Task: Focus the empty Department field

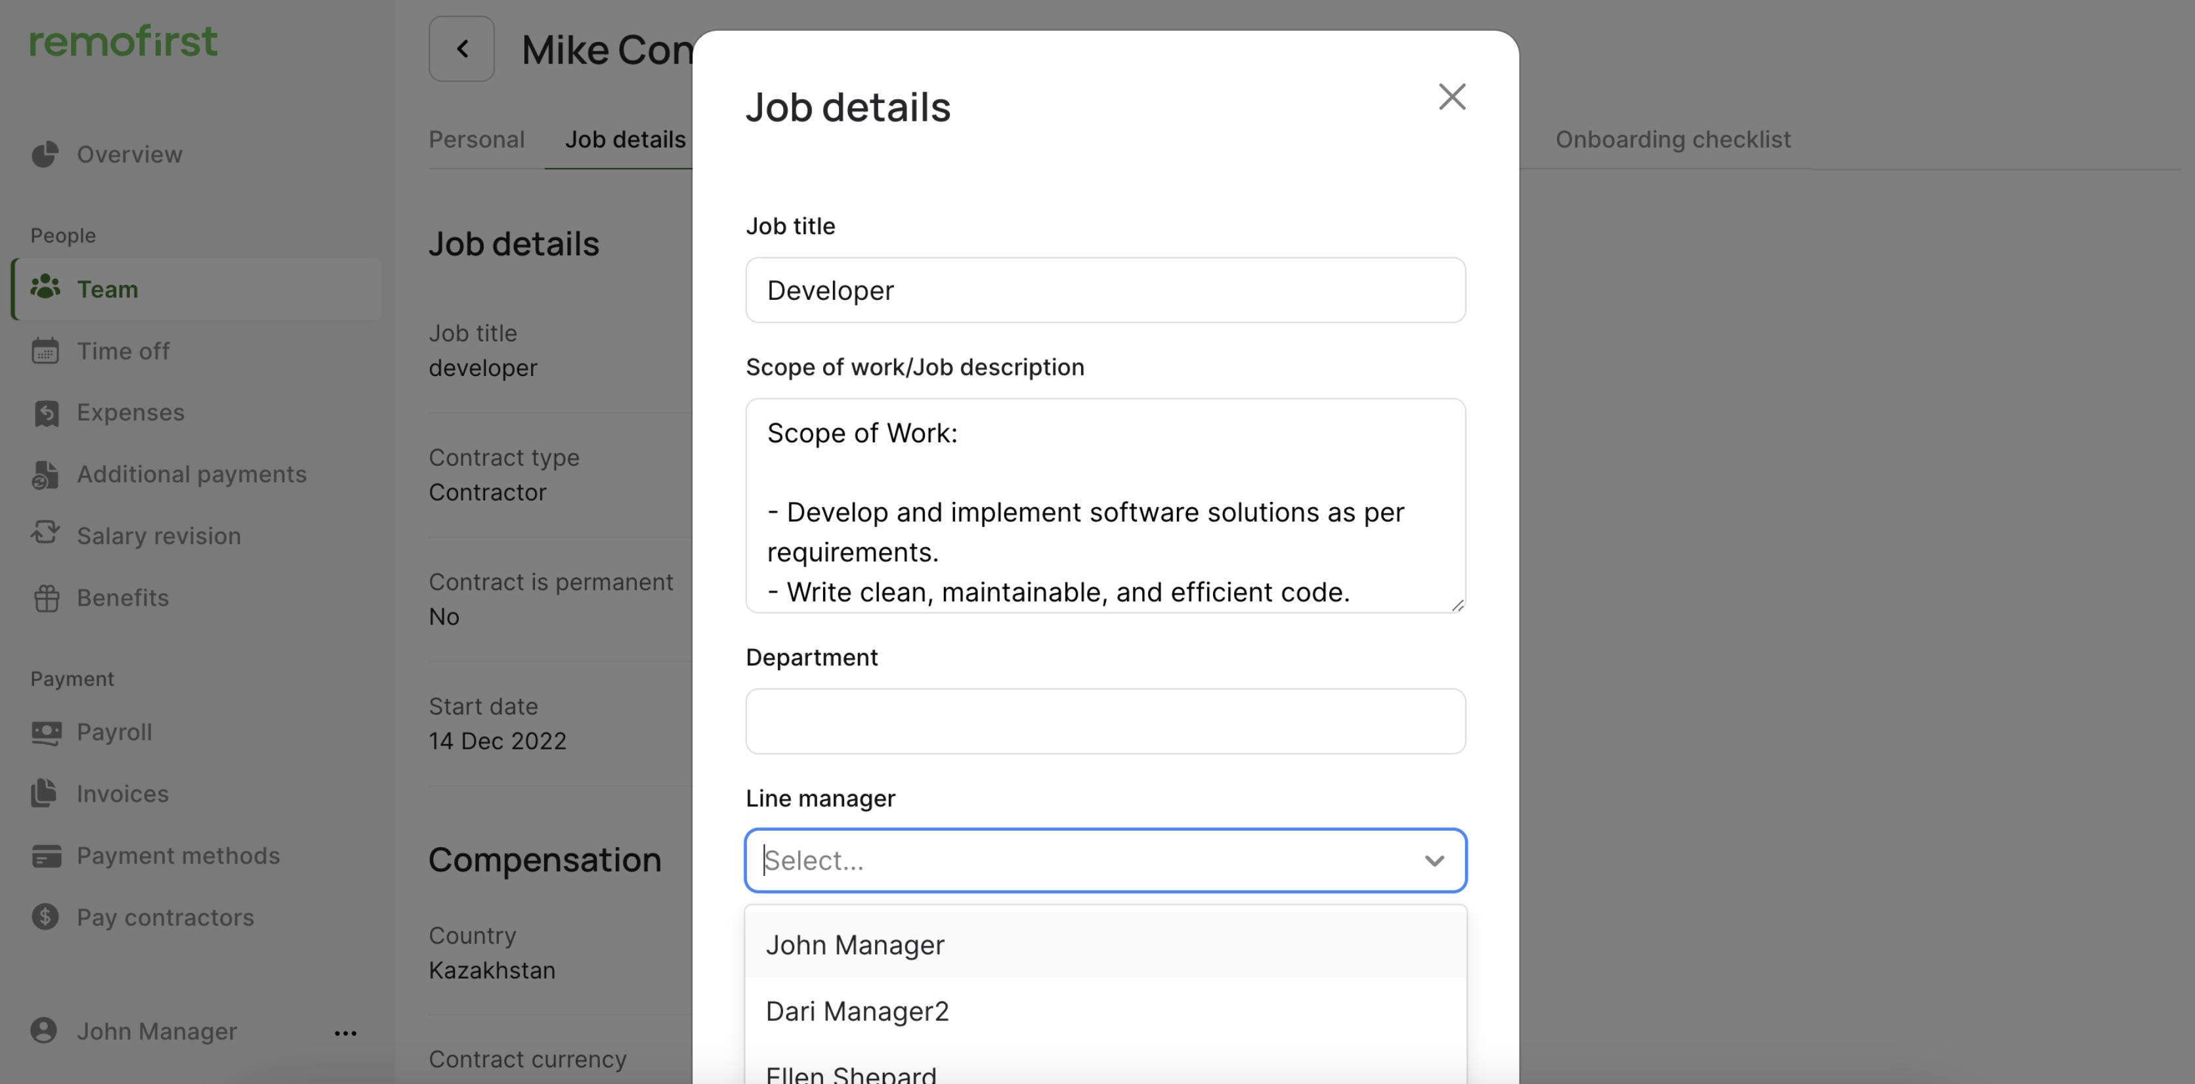Action: 1105,721
